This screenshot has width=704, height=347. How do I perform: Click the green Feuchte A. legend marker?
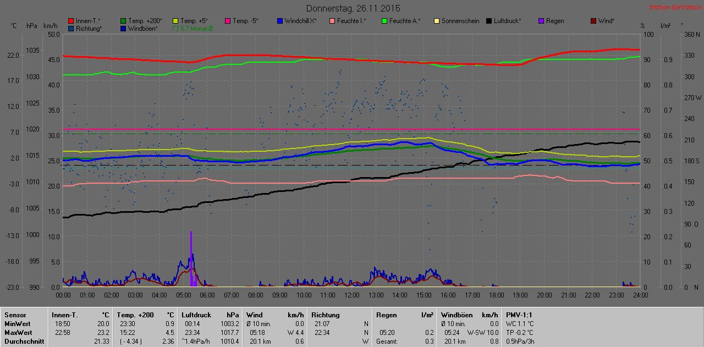pyautogui.click(x=384, y=21)
